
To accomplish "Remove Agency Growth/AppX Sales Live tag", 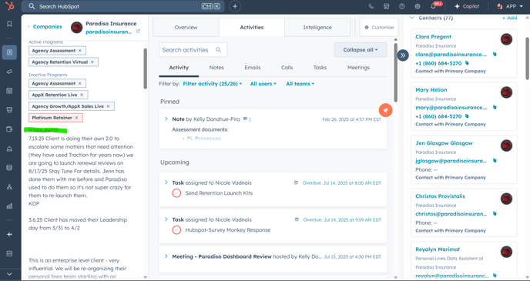I will [x=108, y=106].
